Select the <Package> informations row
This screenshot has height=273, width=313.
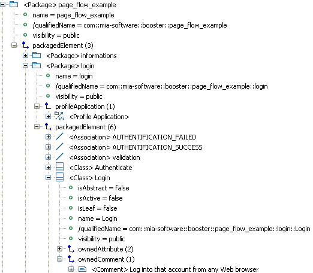click(x=82, y=56)
